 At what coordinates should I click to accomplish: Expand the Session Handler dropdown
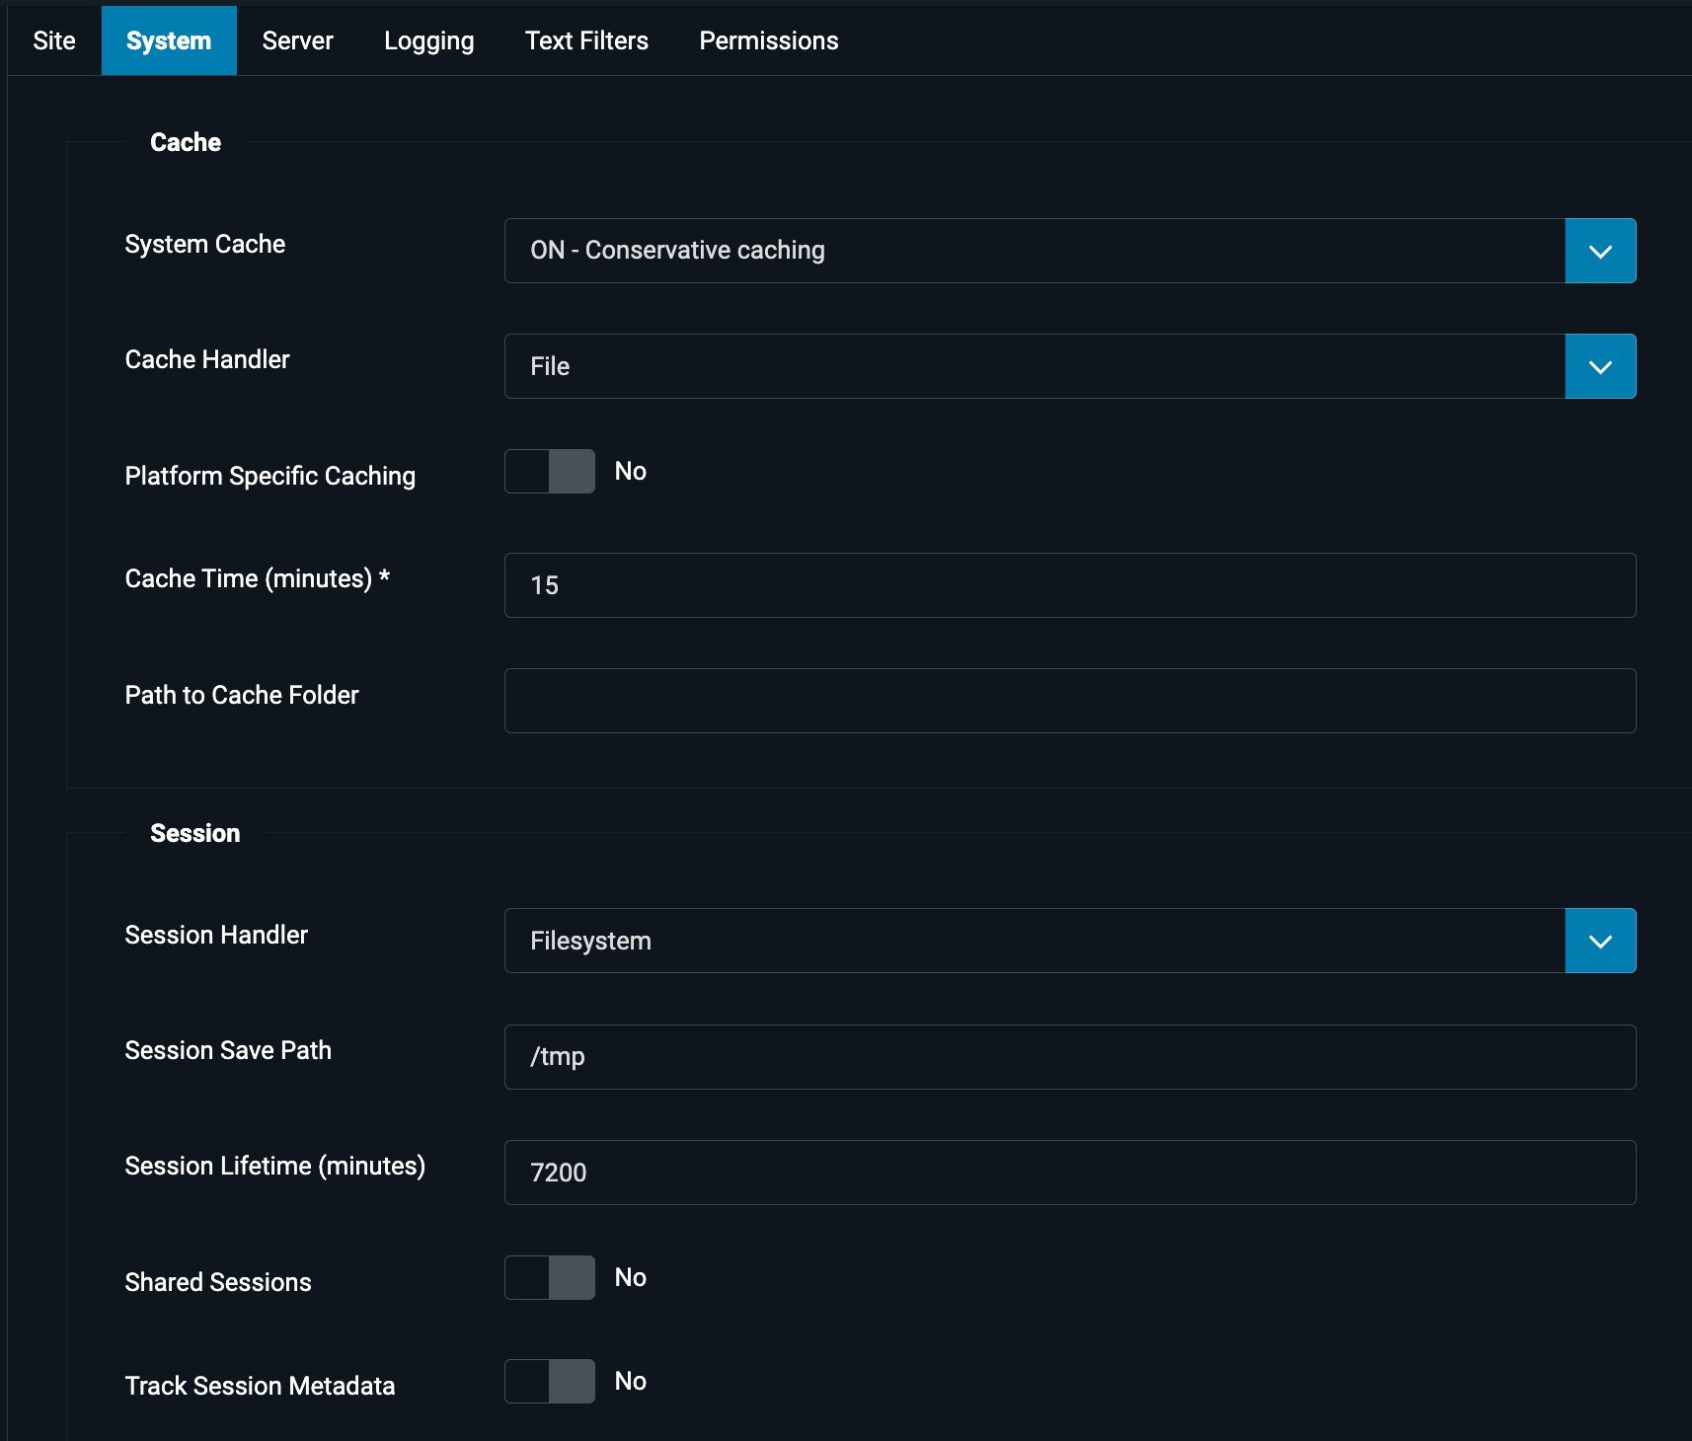[1069, 941]
